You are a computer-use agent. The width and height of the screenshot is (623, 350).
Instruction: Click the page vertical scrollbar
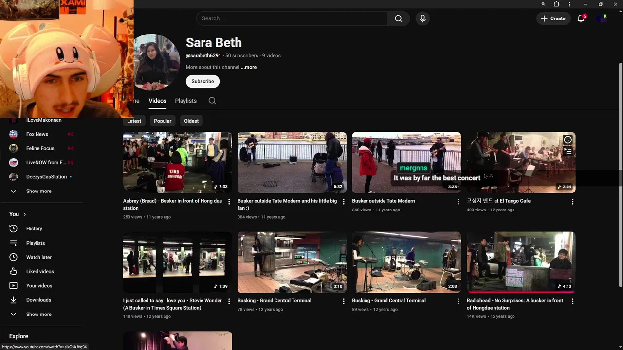620,175
